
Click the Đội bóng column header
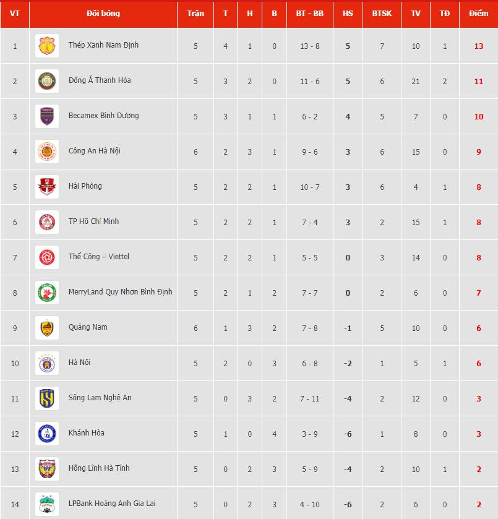point(103,13)
